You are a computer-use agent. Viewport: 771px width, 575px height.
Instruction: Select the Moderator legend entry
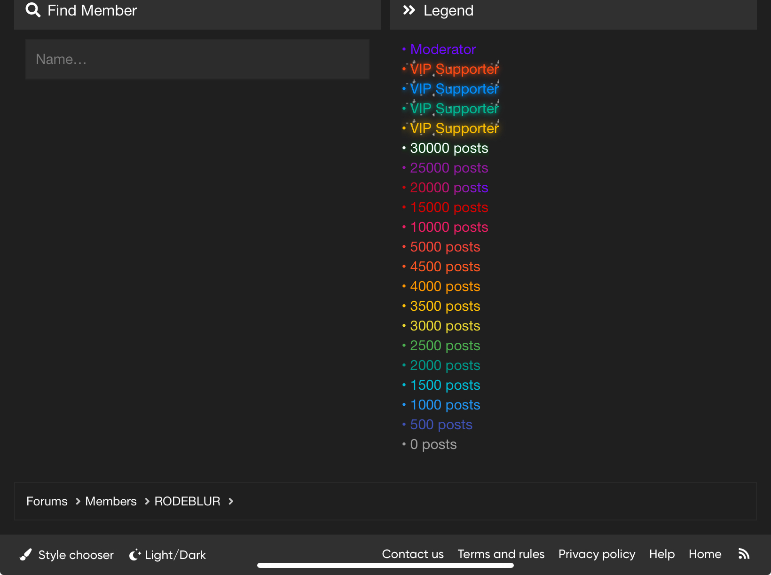coord(443,49)
